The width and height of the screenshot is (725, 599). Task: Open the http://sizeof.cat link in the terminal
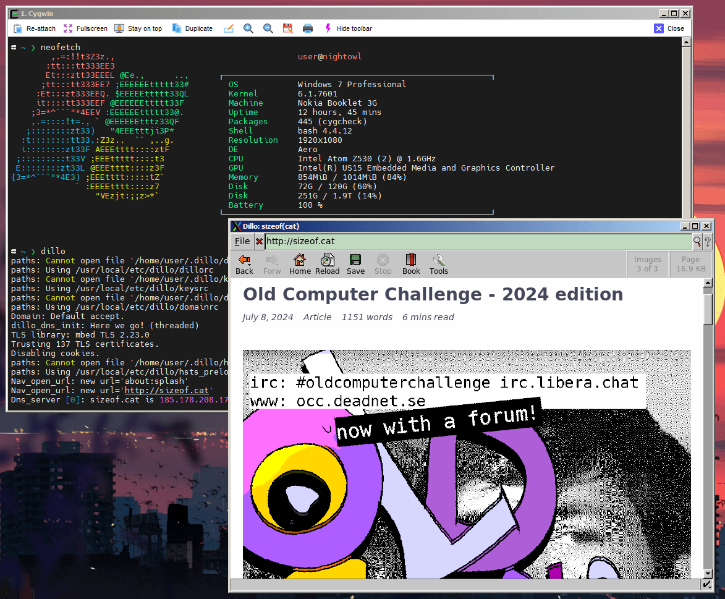pyautogui.click(x=167, y=390)
